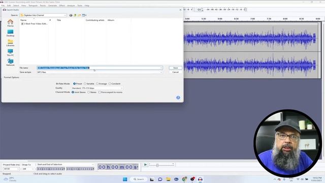Viewport: 325px width, 183px height.
Task: Sort by Contributing artists column header
Action: tap(95, 20)
